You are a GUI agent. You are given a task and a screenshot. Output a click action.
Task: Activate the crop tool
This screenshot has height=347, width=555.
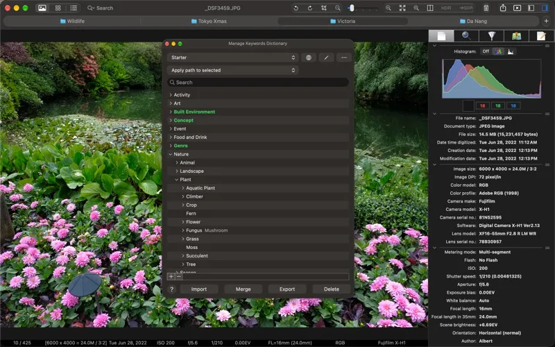[x=323, y=8]
